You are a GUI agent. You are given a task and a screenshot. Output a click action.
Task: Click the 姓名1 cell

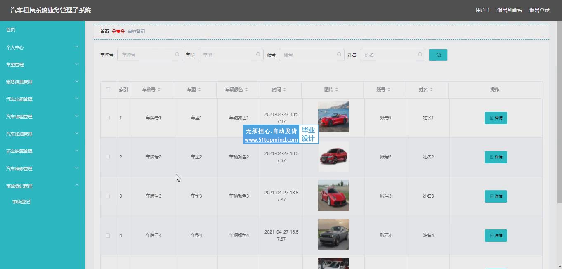point(428,118)
